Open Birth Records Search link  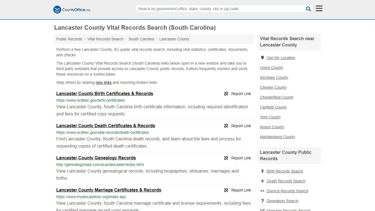pos(285,171)
